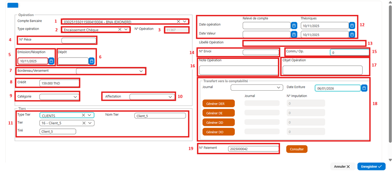The height and width of the screenshot is (171, 392).
Task: Clear the Type opération selection
Action: click(120, 29)
